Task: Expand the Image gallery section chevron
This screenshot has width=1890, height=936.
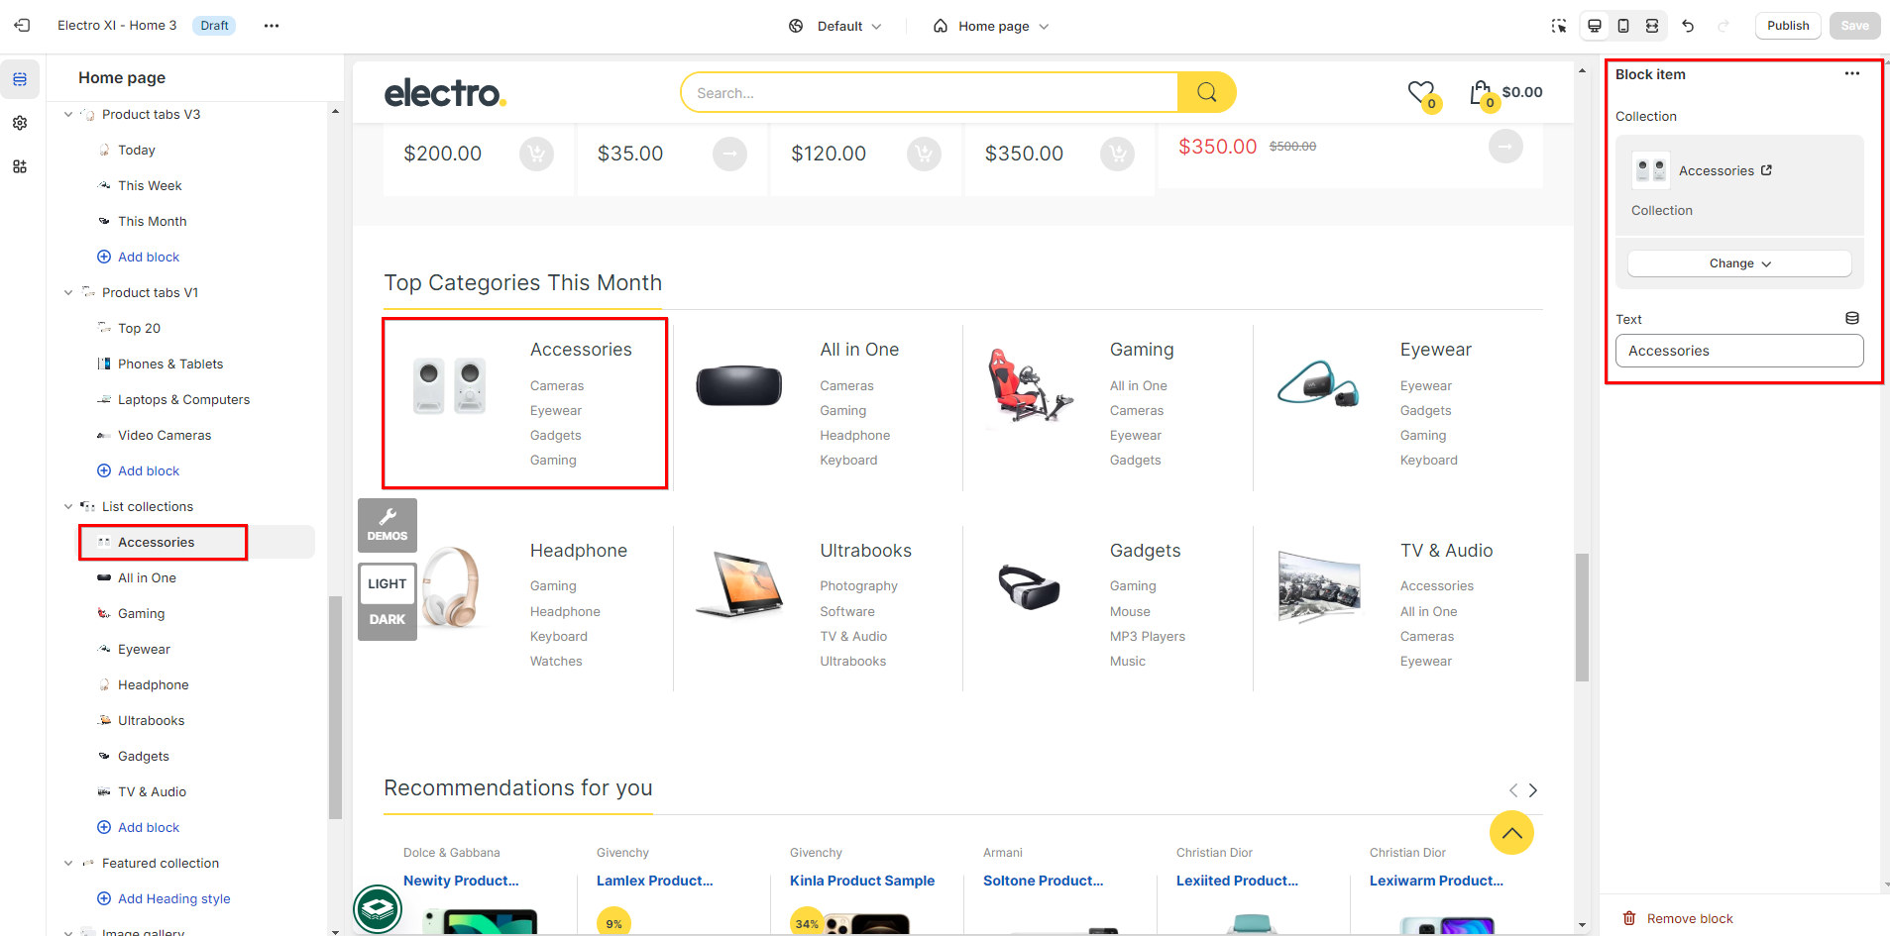Action: pyautogui.click(x=68, y=932)
